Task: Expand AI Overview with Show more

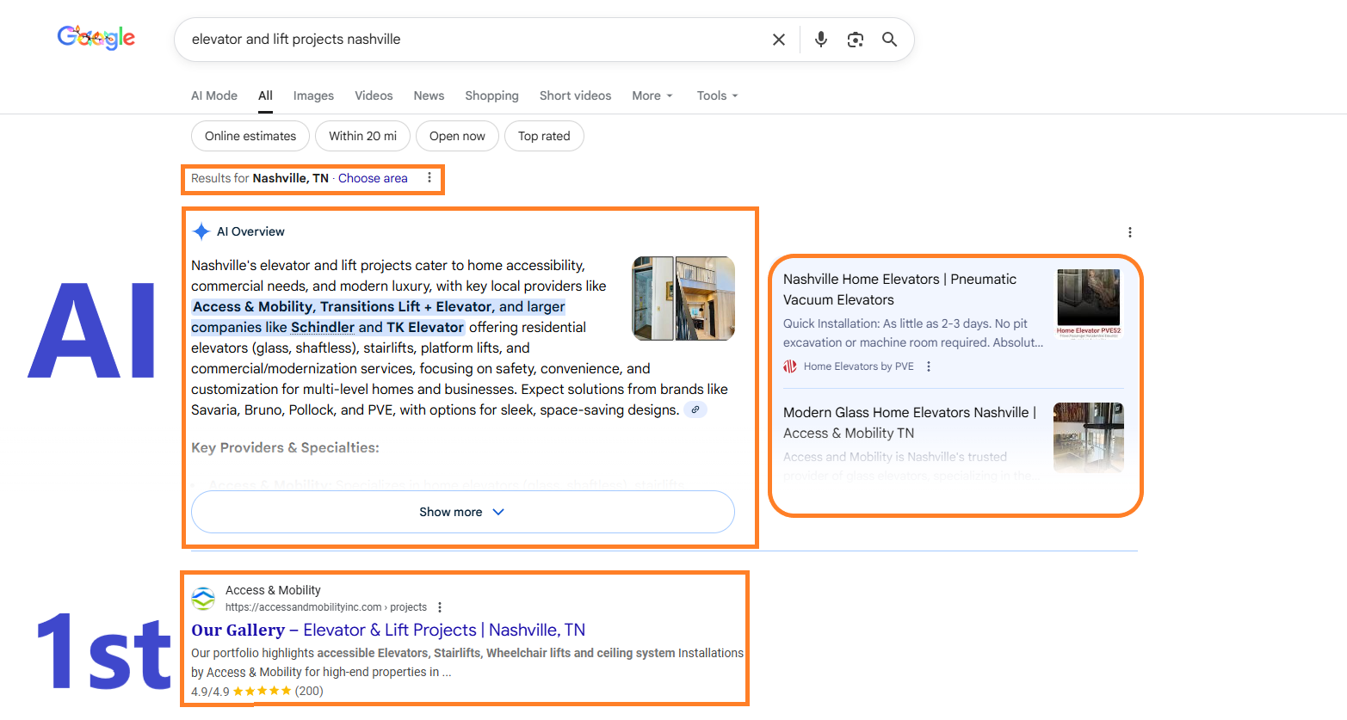Action: pyautogui.click(x=463, y=512)
